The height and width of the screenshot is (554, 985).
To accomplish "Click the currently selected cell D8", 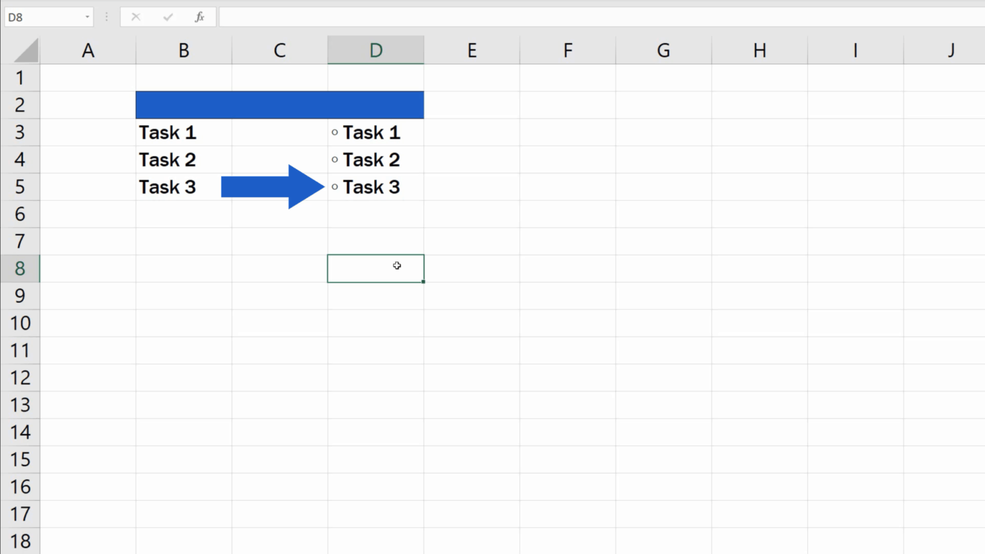I will click(x=375, y=268).
